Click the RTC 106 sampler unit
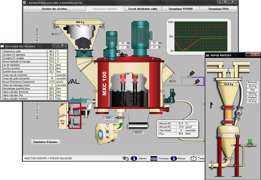The image size is (261, 180). (69, 116)
